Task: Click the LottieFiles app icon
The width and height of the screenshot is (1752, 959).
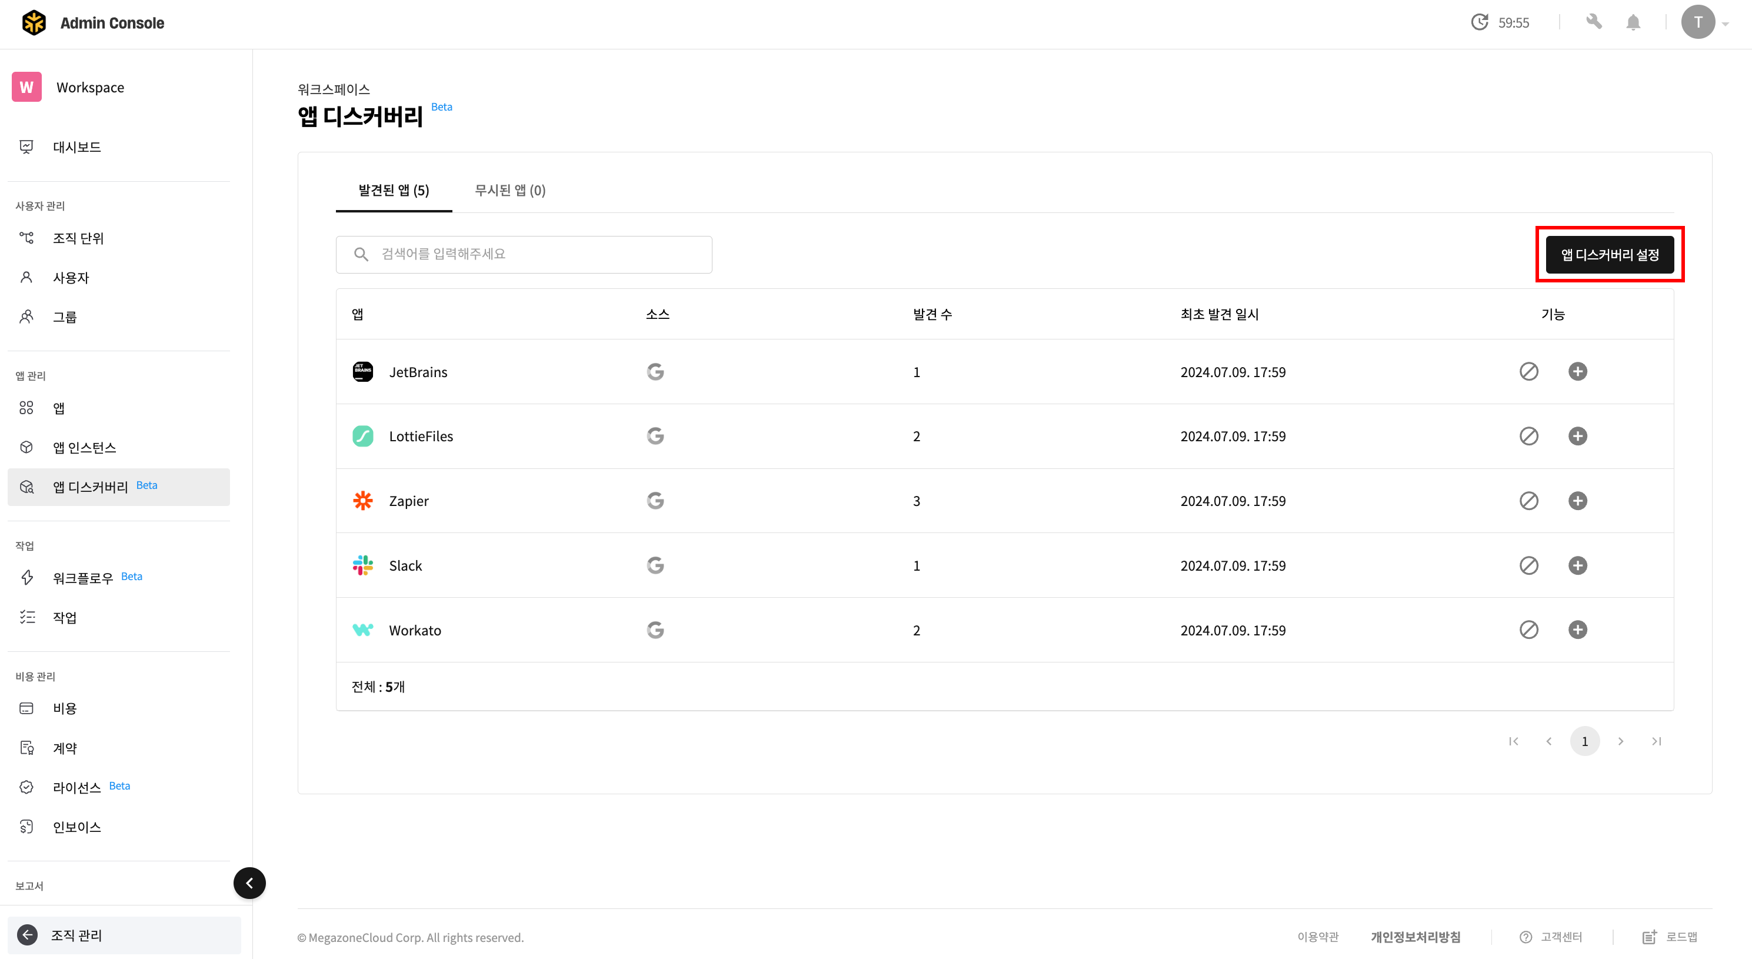Action: 362,436
